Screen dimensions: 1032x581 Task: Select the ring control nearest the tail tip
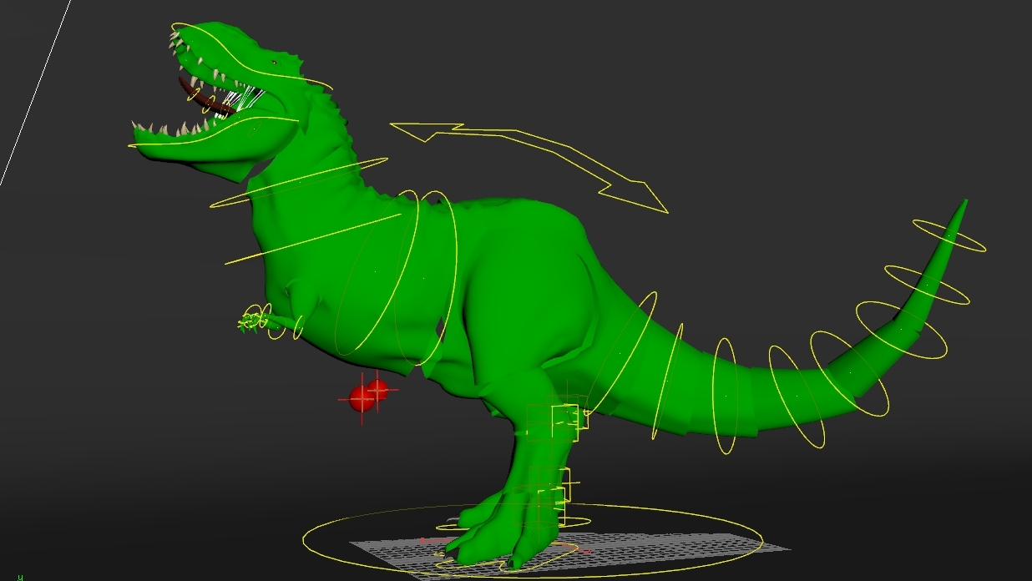(949, 235)
